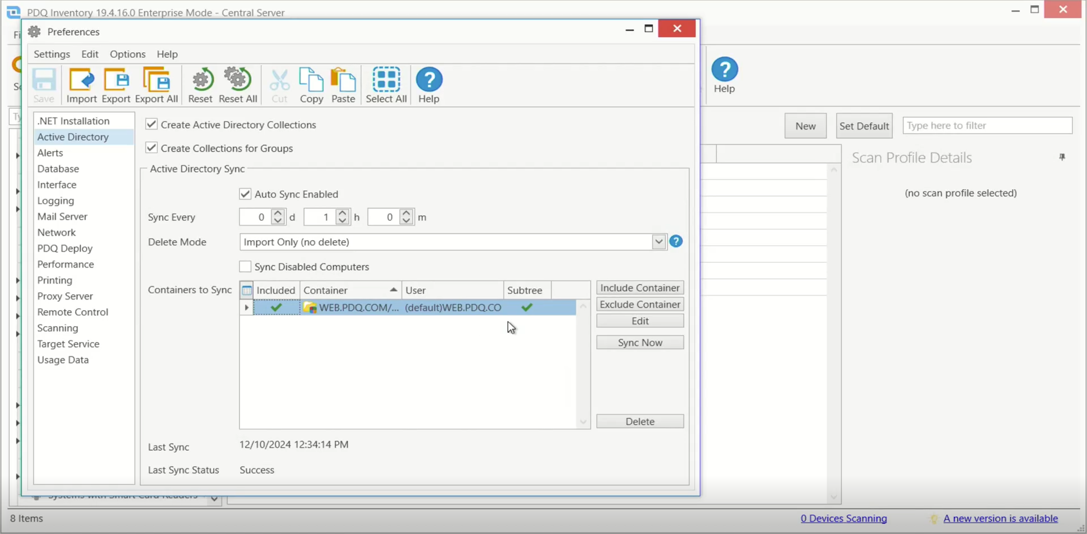Open the 0 Devices Scanning link

(844, 518)
